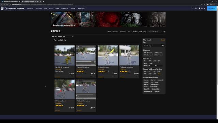Open the Products menu in top navigation
The width and height of the screenshot is (218, 123).
tap(30, 8)
